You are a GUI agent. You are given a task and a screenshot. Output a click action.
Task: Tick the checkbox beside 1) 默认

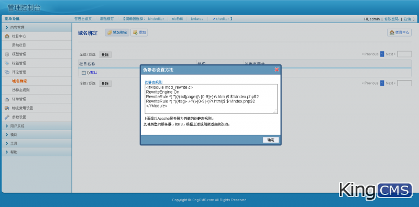(x=83, y=73)
